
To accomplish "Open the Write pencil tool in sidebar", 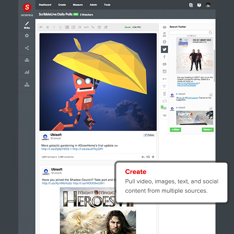I will (x=27, y=25).
